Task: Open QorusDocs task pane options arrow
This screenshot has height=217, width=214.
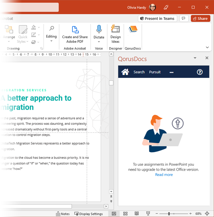Action: pyautogui.click(x=195, y=58)
